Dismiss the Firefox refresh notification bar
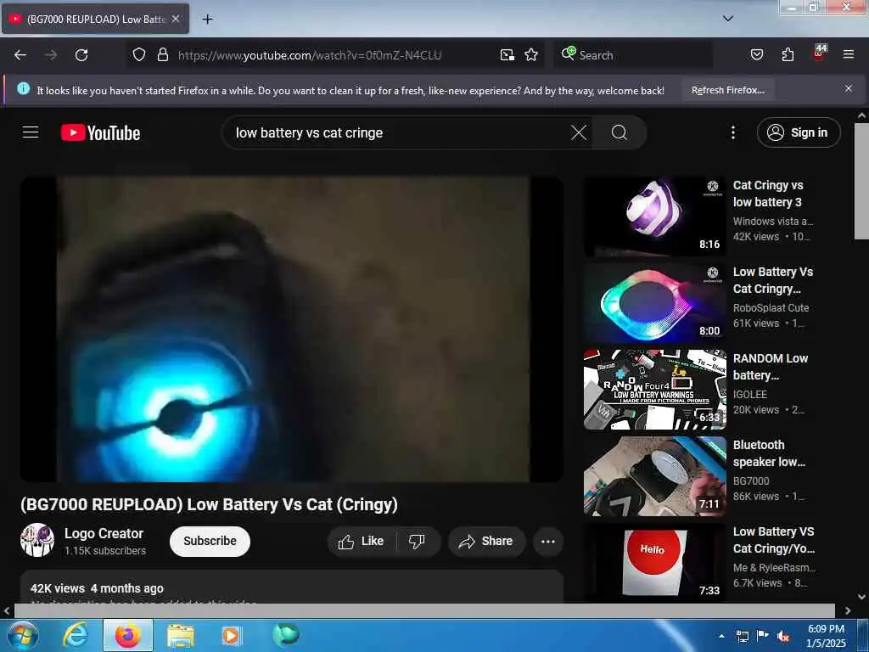 click(848, 88)
